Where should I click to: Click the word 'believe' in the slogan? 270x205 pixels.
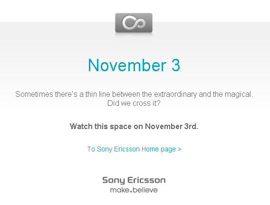point(145,190)
